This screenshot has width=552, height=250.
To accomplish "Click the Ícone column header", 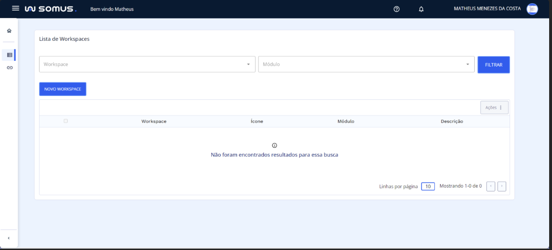I will click(x=257, y=121).
